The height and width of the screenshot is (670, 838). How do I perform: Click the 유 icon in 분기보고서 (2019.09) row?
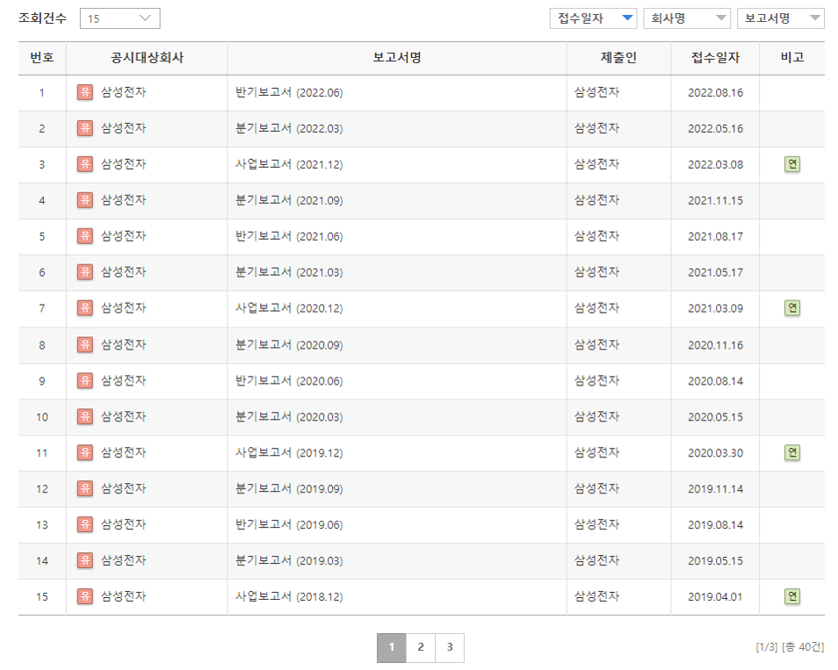pos(85,488)
